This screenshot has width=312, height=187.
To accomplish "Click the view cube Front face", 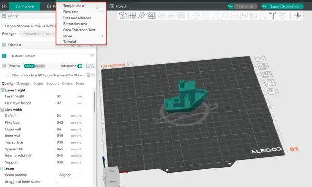I will [x=113, y=181].
